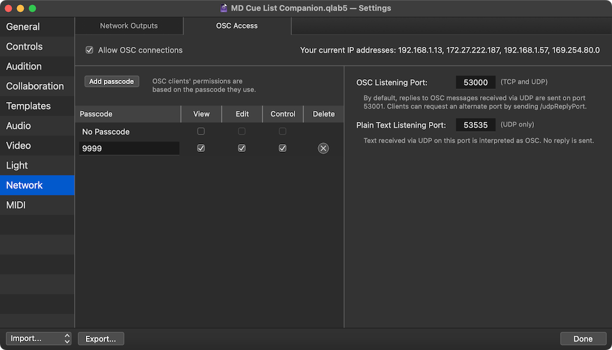Open the MIDI settings section
The image size is (612, 350).
[x=18, y=205]
